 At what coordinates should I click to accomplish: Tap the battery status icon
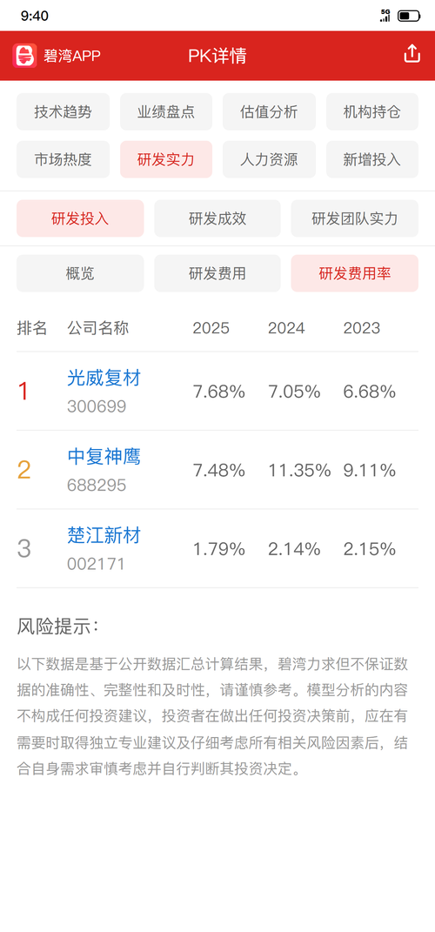(409, 16)
